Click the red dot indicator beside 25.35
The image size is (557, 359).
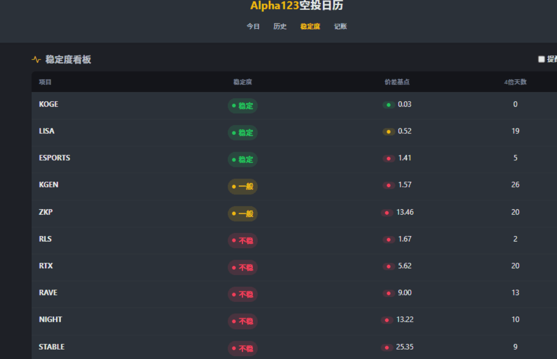coord(387,347)
